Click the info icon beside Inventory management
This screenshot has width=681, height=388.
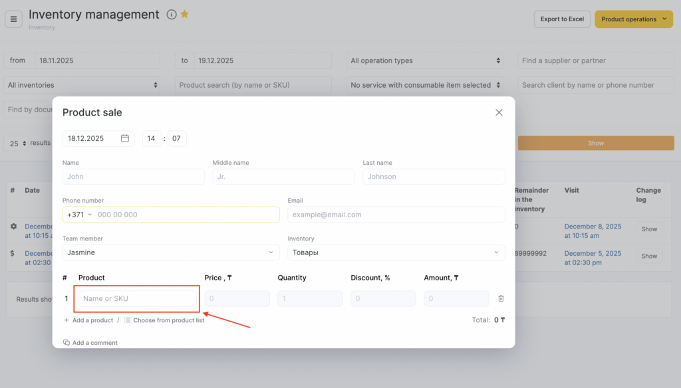[x=172, y=15]
